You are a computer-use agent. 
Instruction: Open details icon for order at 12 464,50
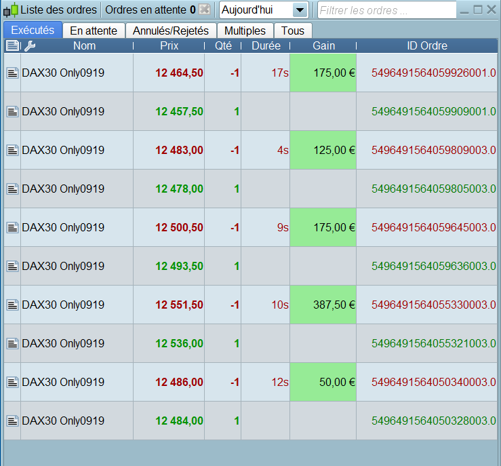coord(12,73)
